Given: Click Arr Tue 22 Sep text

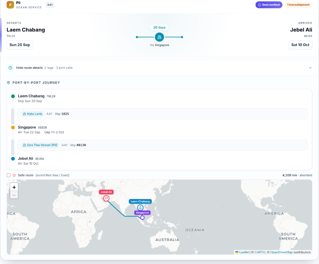Looking at the screenshot, I should [x=29, y=132].
